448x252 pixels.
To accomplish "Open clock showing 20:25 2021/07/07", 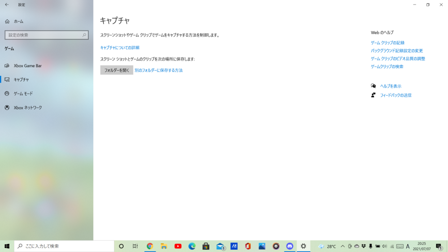I will click(422, 246).
